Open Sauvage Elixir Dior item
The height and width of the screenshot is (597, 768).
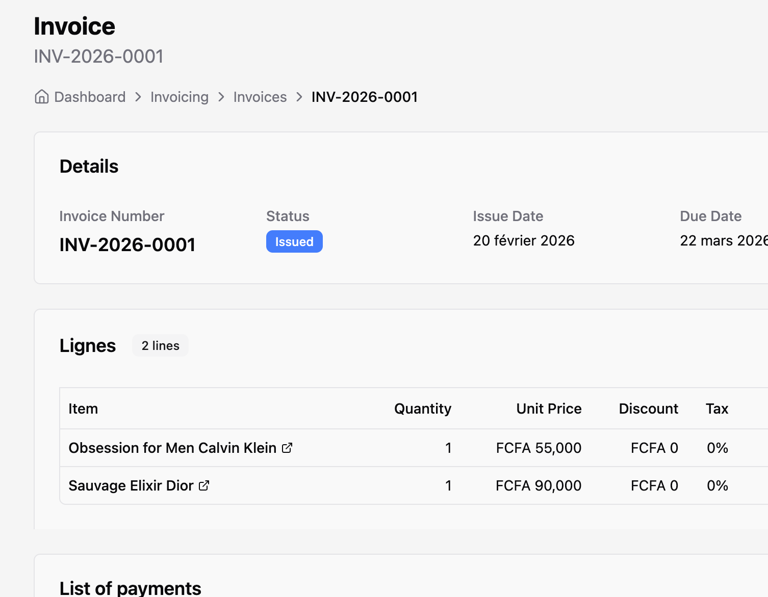tap(131, 485)
